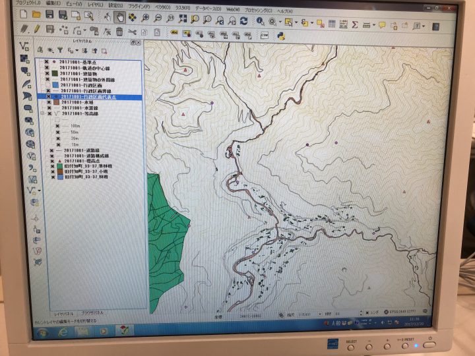475x356 pixels.
Task: Show statistical summary sigma icon
Action: click(x=355, y=24)
